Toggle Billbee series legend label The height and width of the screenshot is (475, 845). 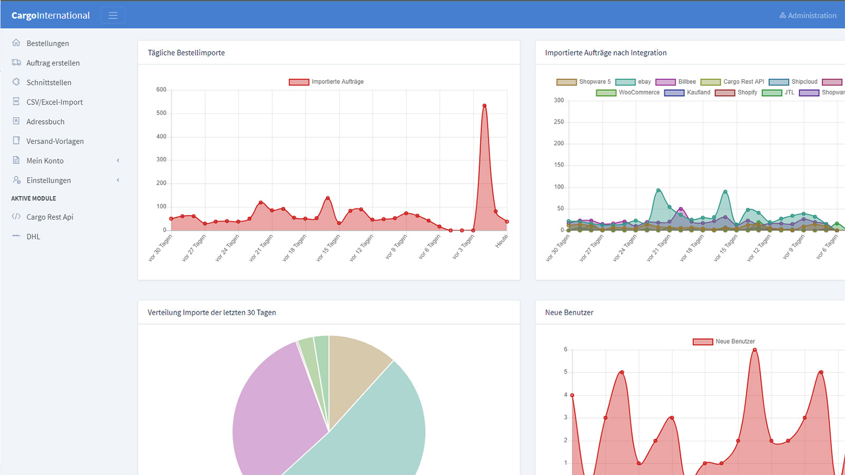point(687,82)
